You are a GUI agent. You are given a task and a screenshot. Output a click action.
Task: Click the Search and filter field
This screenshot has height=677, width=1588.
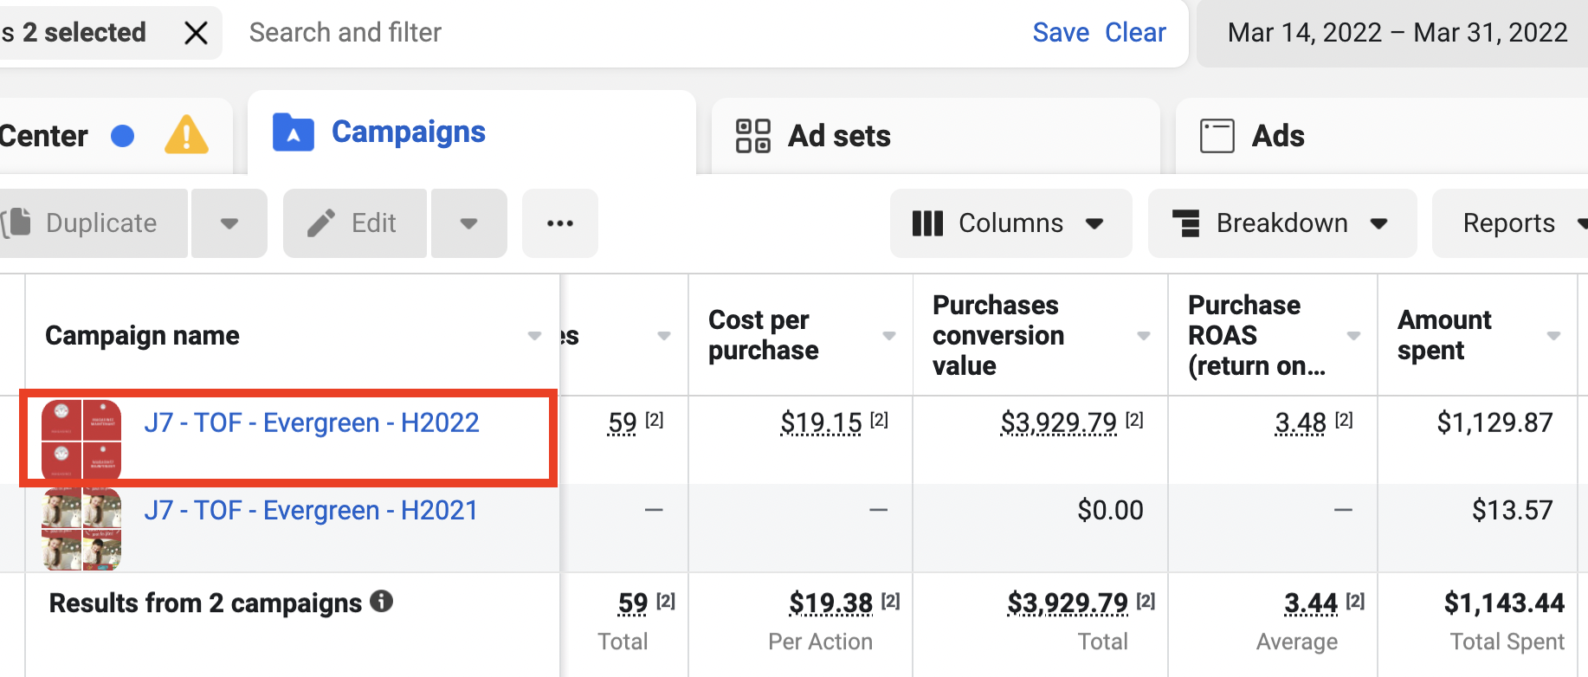click(606, 33)
